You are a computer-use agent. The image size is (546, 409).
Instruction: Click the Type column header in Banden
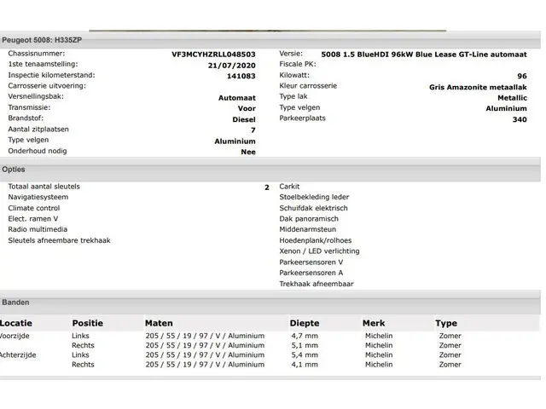(x=445, y=323)
